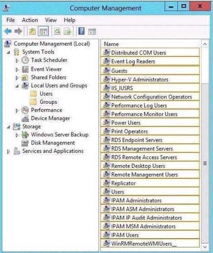This screenshot has width=213, height=253.
Task: Select the IPAM Administrators group
Action: pos(150,201)
